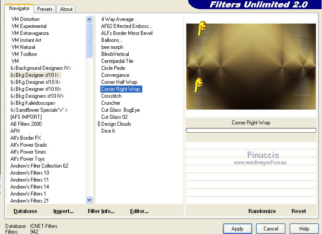Select Andrew's Filters 10 category

tap(30, 173)
